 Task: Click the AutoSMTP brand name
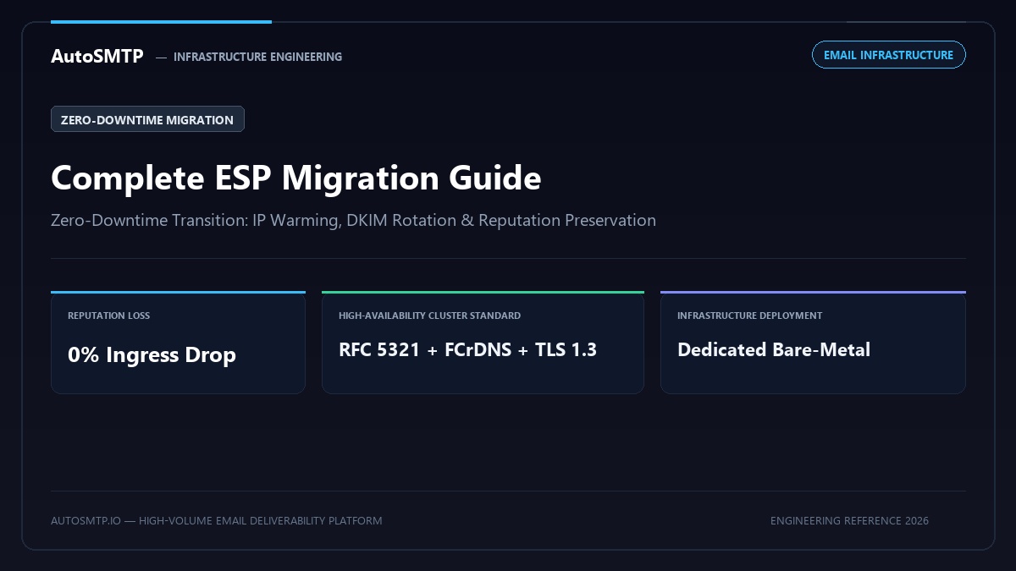pyautogui.click(x=97, y=56)
